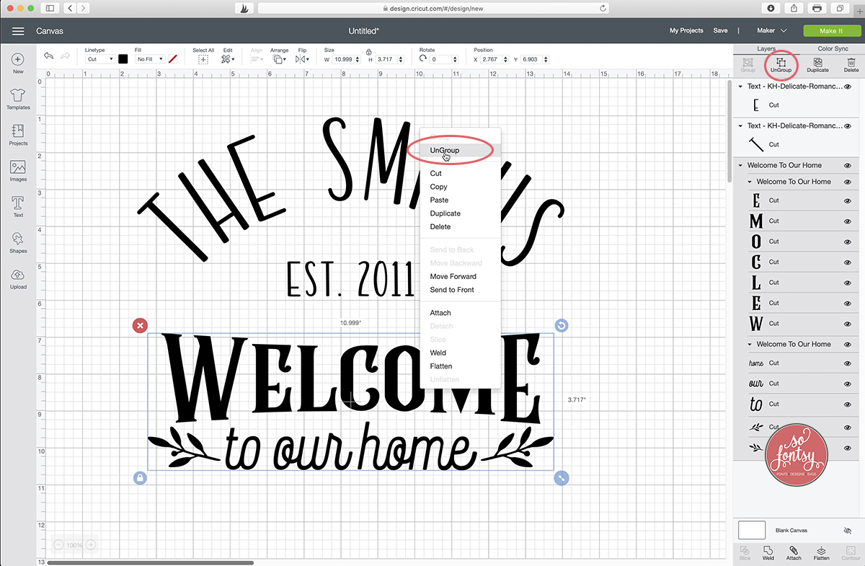
Task: Click the lock handle on selection
Action: (140, 477)
